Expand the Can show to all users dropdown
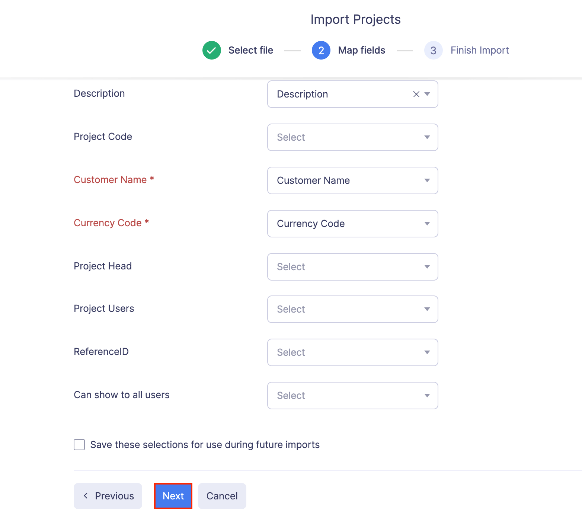The image size is (582, 518). [352, 396]
